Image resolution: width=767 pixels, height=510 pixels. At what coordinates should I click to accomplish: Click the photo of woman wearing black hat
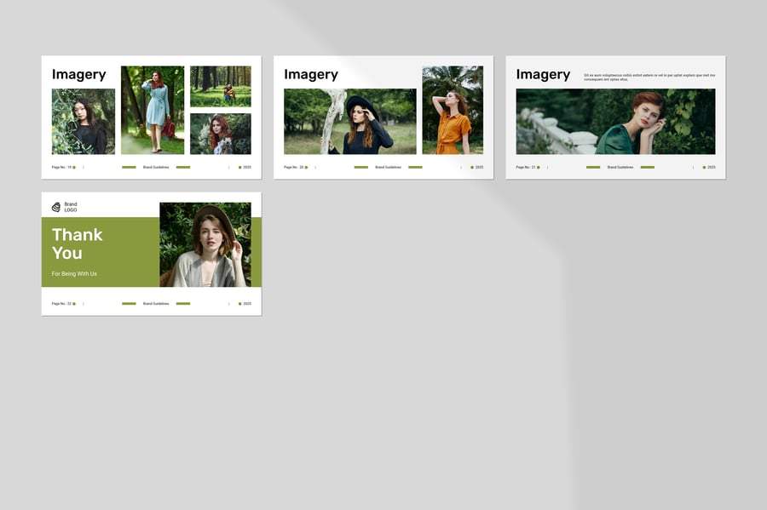pos(350,121)
